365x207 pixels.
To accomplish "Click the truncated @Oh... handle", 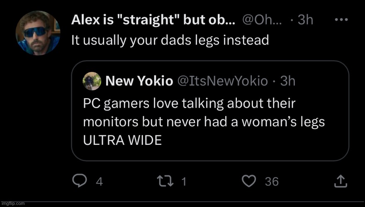I will tap(262, 20).
